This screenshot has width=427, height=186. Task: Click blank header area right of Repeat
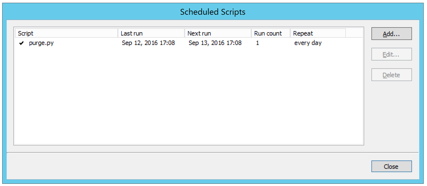(x=354, y=33)
